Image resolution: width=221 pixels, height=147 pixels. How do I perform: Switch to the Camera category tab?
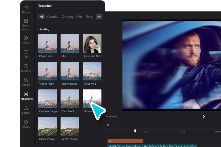tap(67, 17)
